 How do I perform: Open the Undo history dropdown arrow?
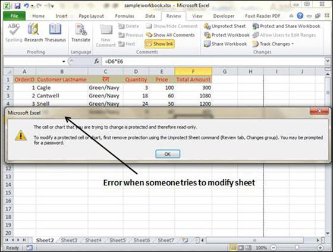pyautogui.click(x=32, y=6)
